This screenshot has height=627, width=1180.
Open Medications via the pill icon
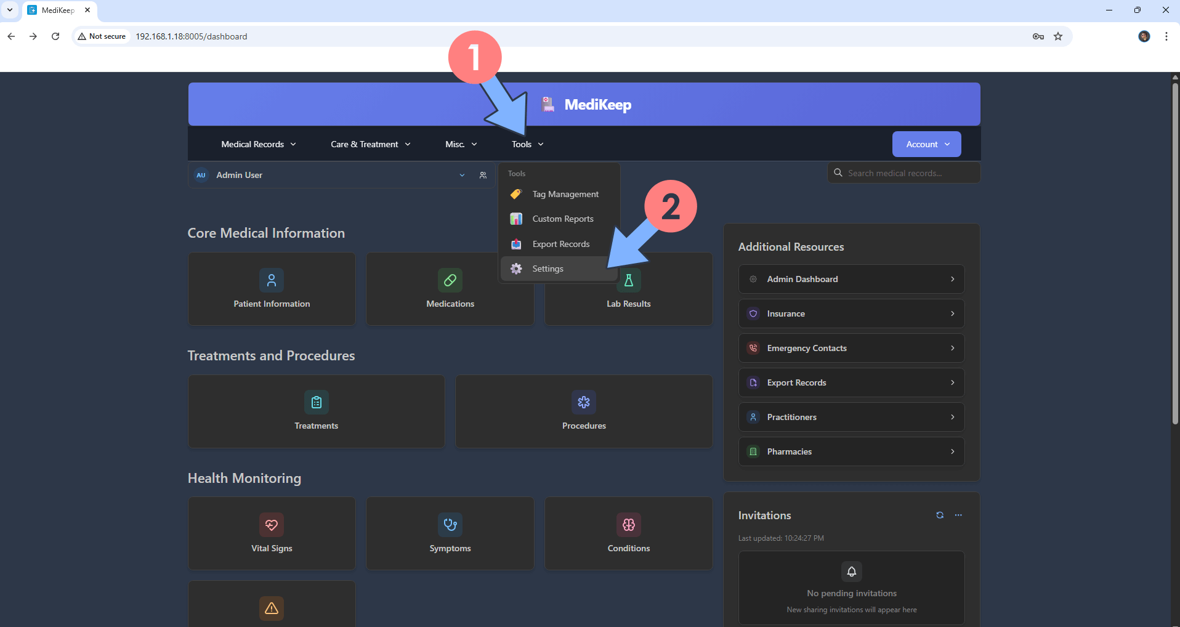pos(450,280)
